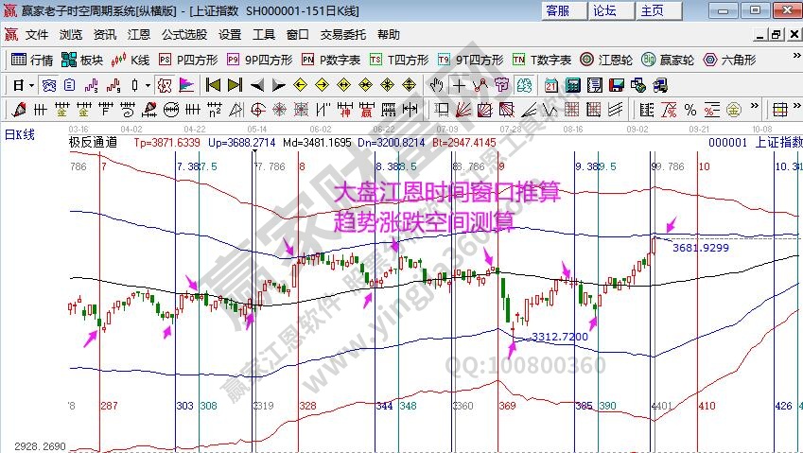
Task: Expand the candlestick style dropdown arrow
Action: coord(147,85)
